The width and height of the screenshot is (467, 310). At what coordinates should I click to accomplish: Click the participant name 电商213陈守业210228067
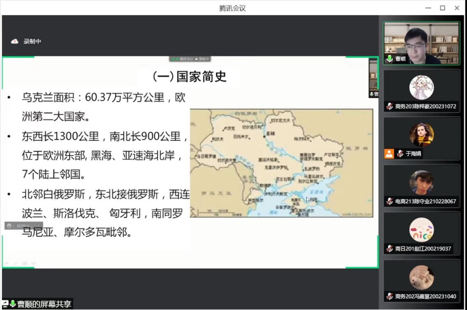point(425,201)
